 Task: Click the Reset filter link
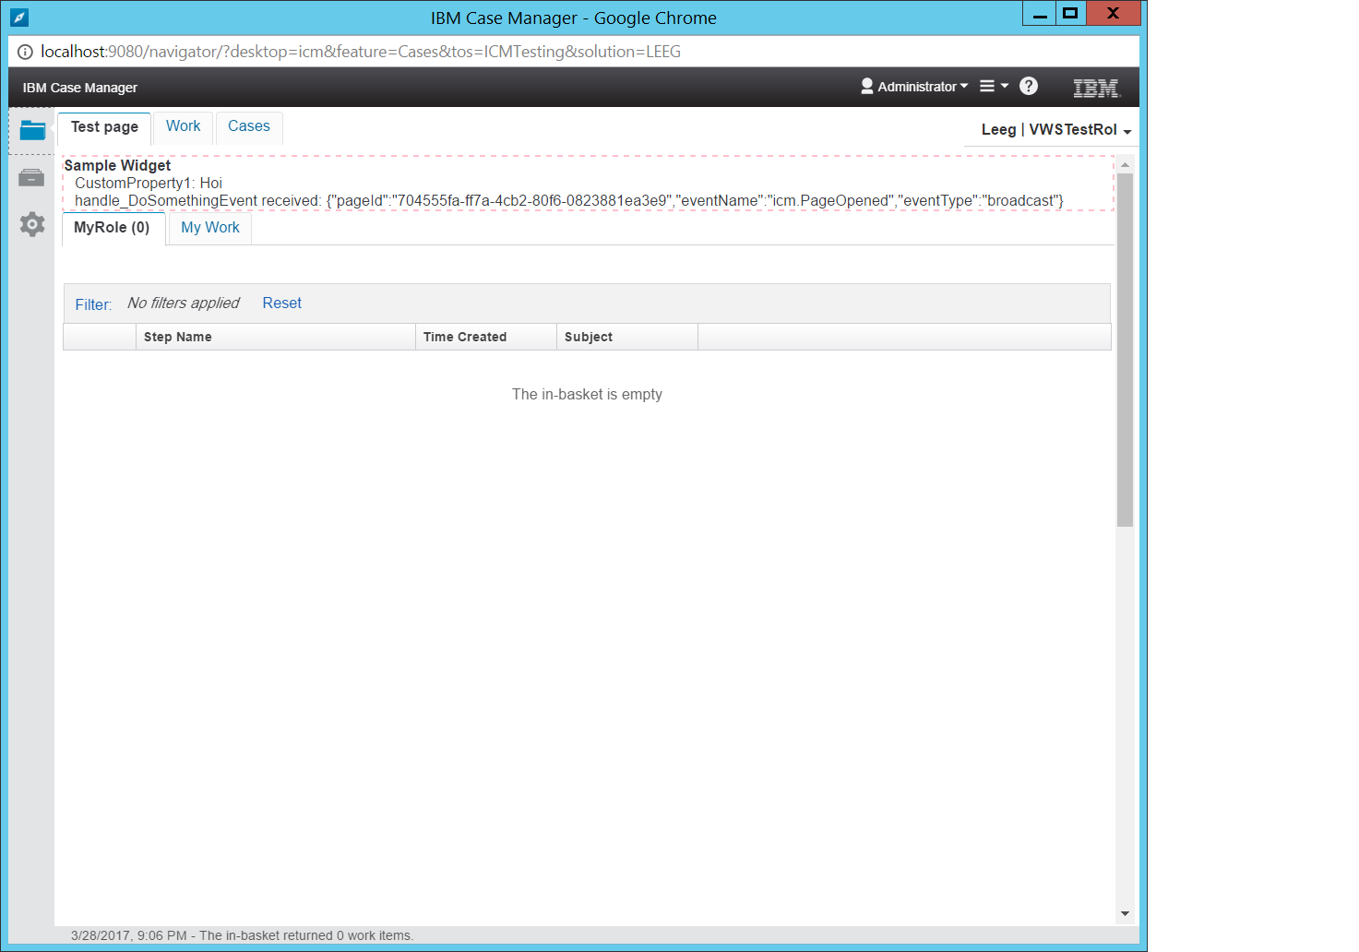pos(281,303)
